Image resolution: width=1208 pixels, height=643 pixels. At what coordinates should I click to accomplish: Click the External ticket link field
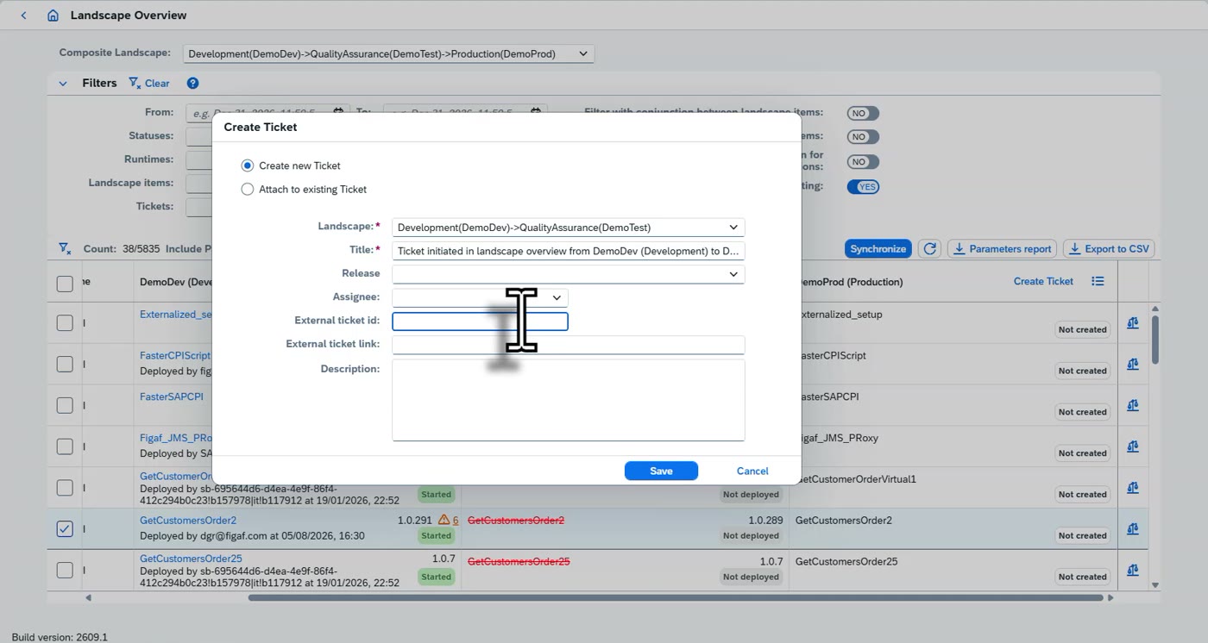pos(568,345)
